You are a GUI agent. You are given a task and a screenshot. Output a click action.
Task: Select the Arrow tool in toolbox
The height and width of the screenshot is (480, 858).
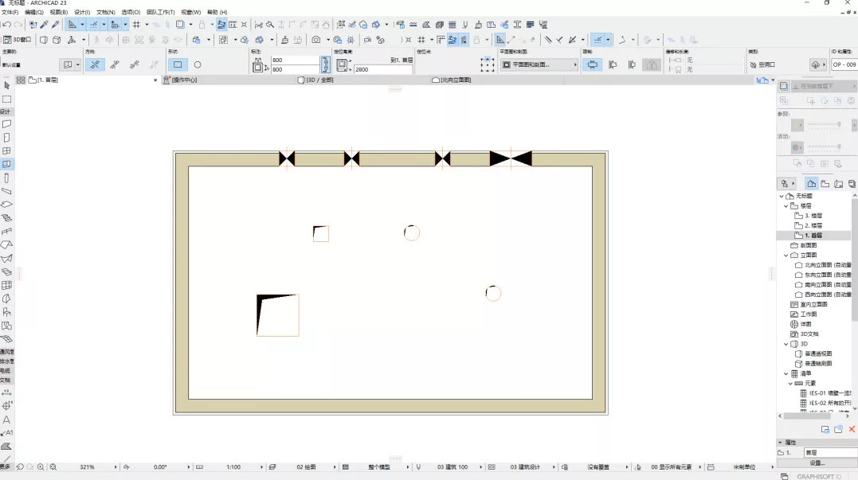(x=6, y=85)
